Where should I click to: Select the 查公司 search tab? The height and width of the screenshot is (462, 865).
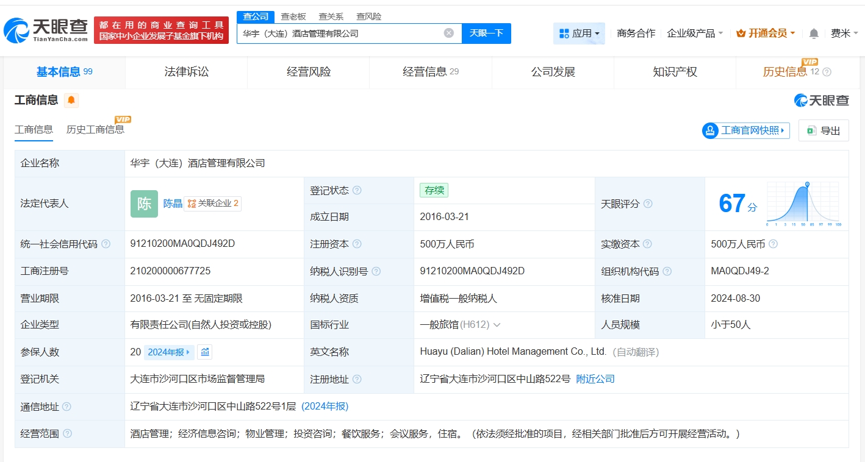[256, 16]
